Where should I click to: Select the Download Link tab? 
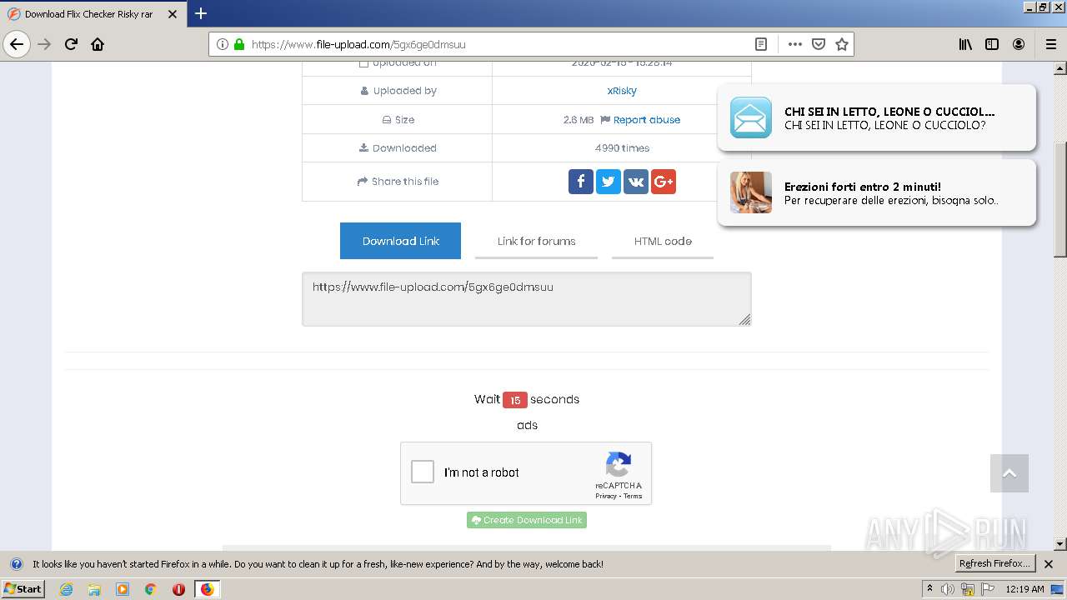400,241
